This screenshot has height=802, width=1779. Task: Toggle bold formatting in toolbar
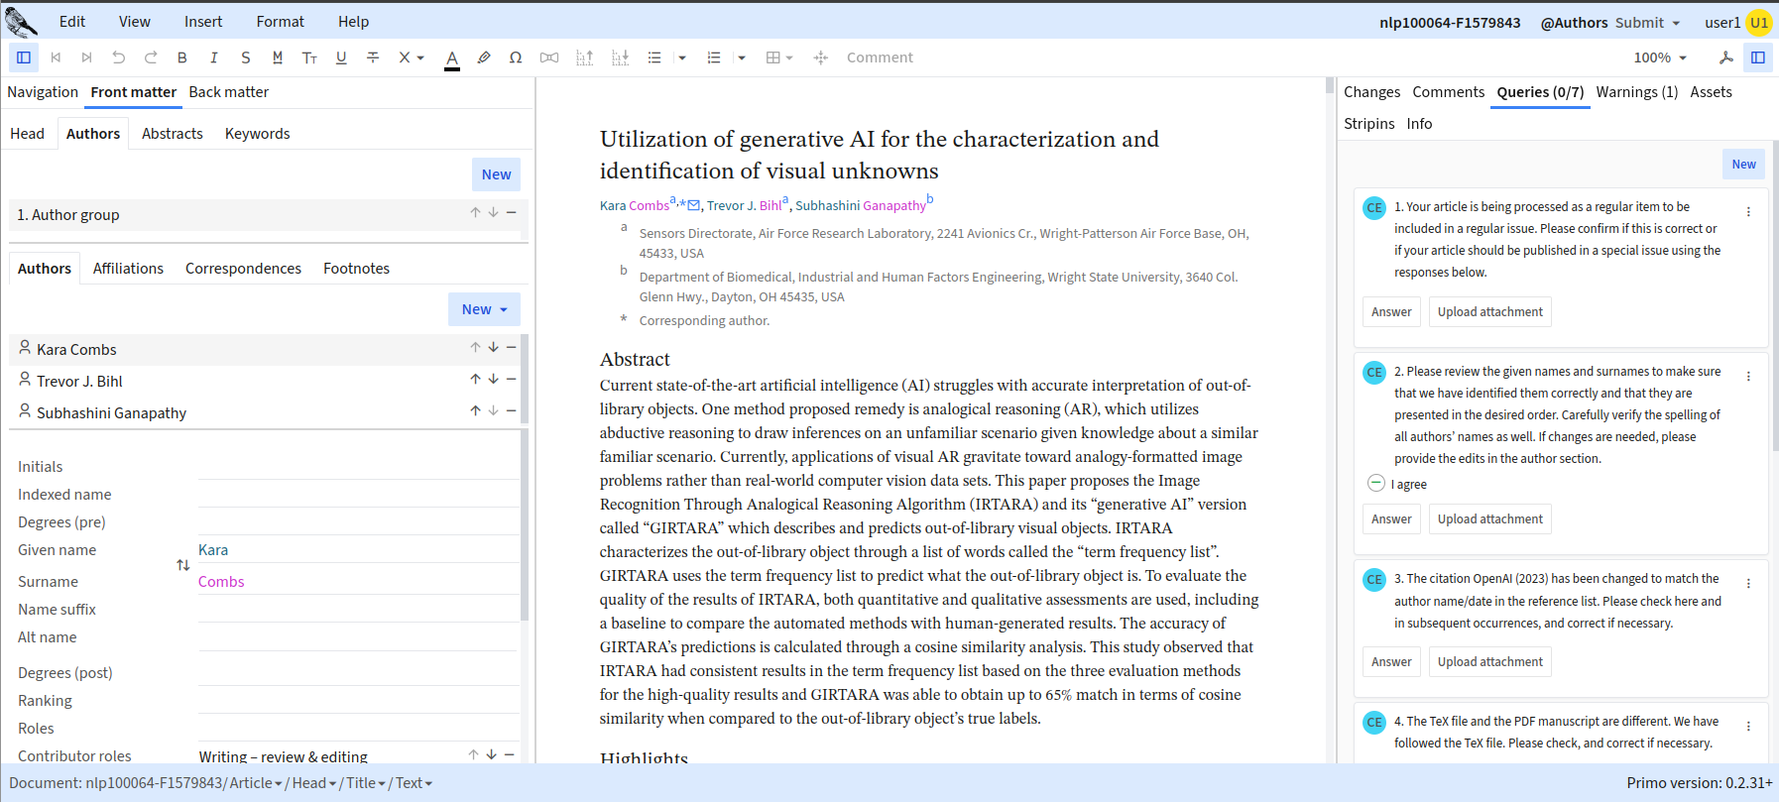182,57
